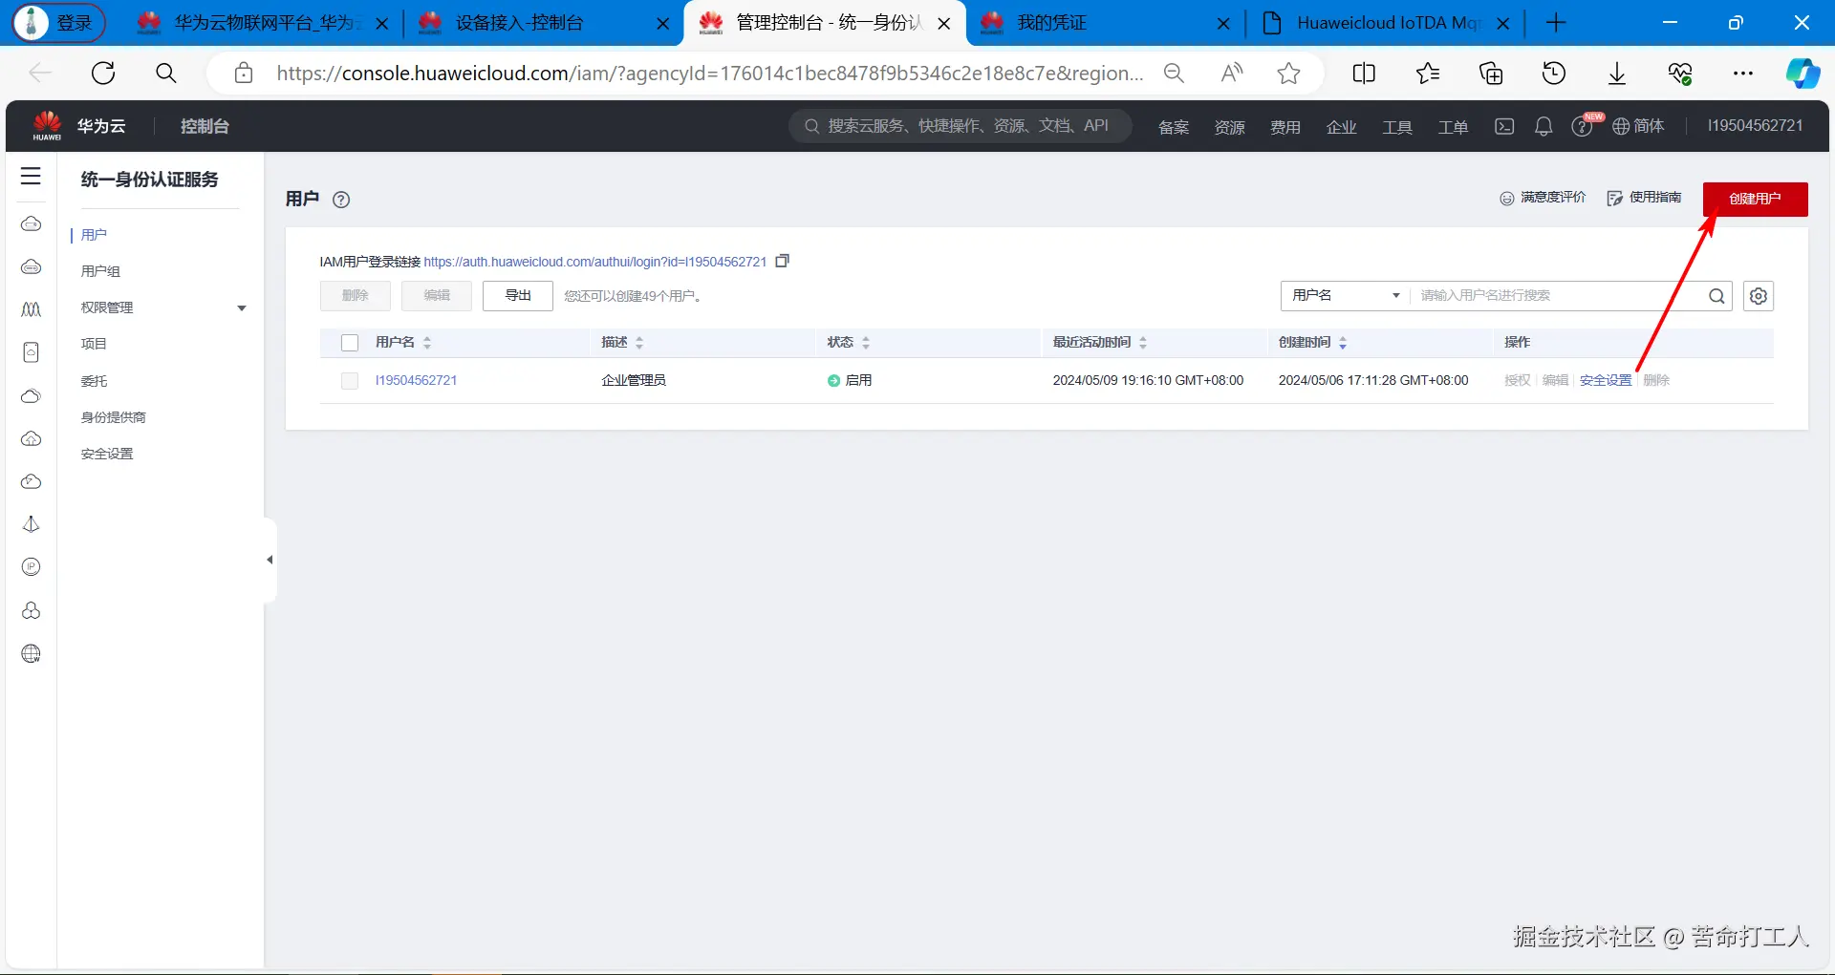Open the notifications bell icon

(x=1544, y=125)
